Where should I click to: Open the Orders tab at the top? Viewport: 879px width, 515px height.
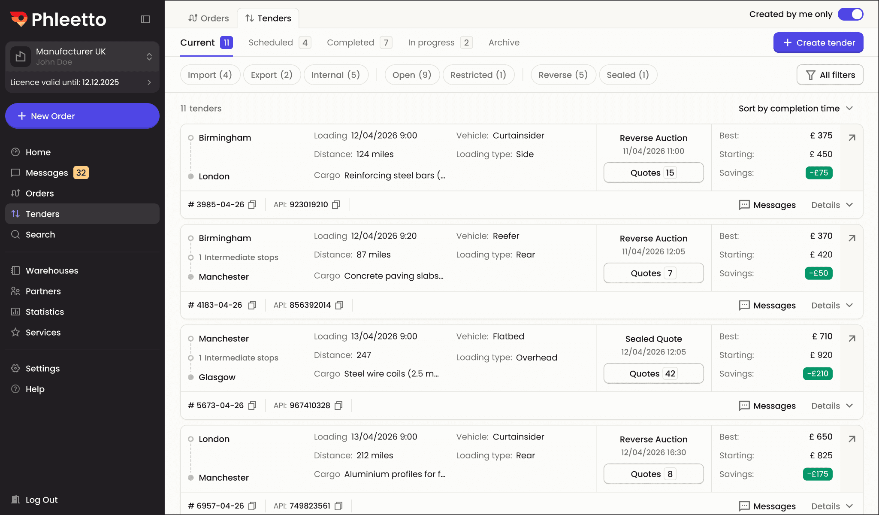pos(209,18)
